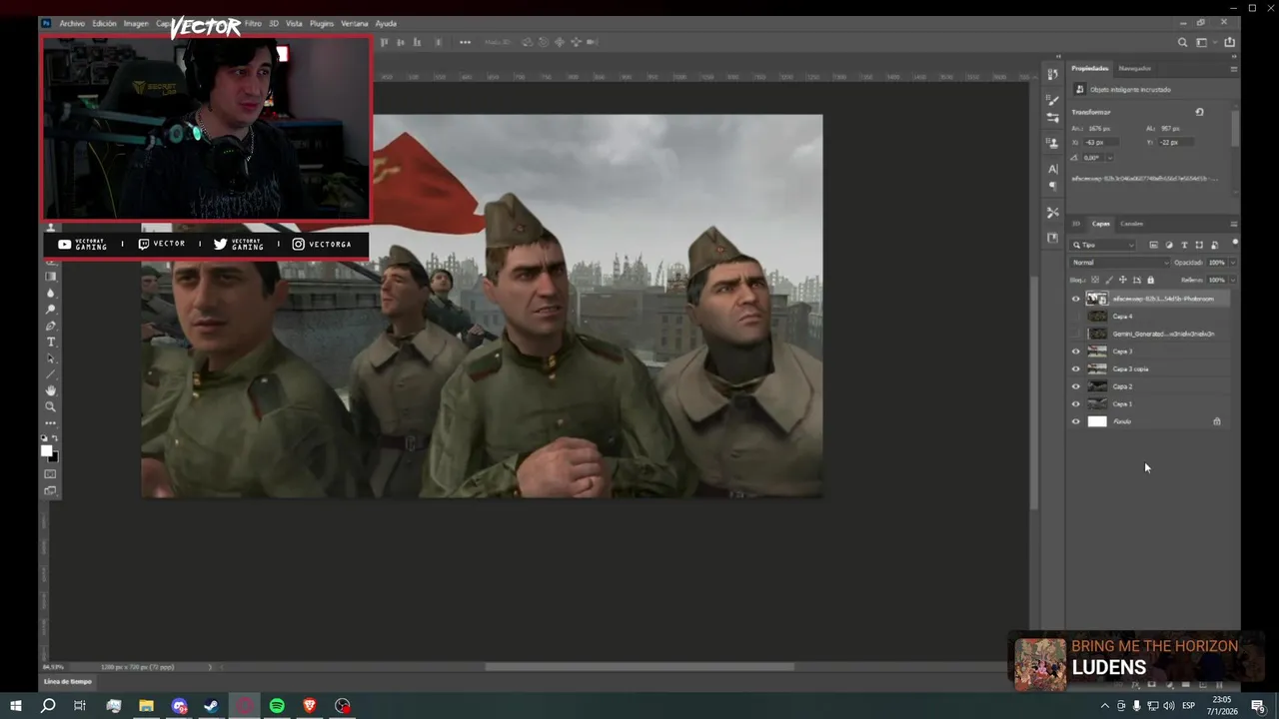The width and height of the screenshot is (1279, 719).
Task: Click more align options three dots
Action: point(465,42)
